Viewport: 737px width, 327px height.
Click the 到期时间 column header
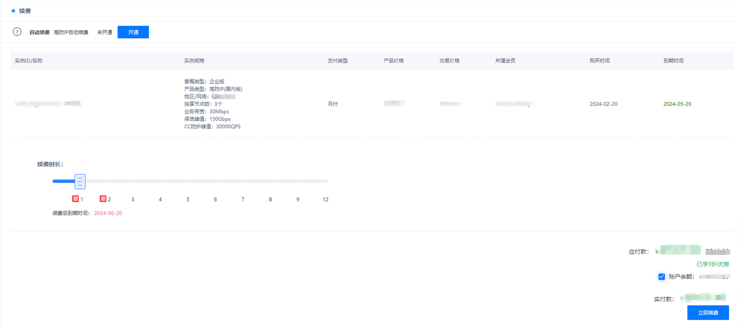674,61
